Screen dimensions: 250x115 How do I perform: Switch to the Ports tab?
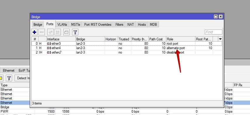pos(50,24)
